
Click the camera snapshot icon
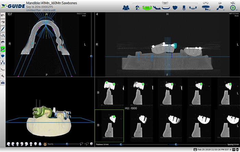(x=3, y=83)
